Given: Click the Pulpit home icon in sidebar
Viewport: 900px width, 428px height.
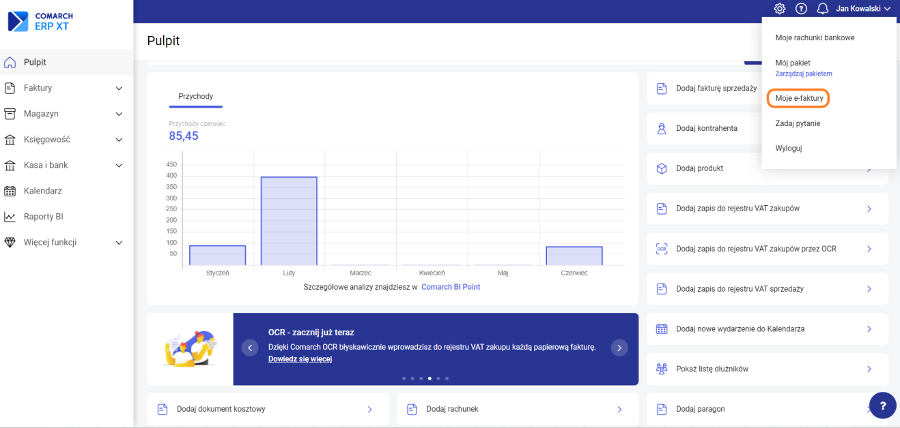Looking at the screenshot, I should [10, 62].
